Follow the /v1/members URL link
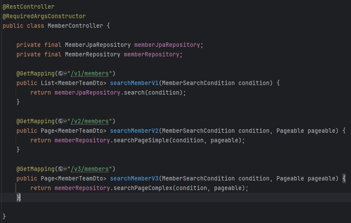 [90, 73]
